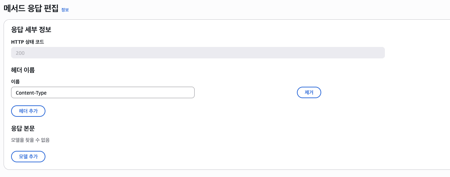450x177 pixels.
Task: Click the HTTP status code 200 field
Action: (198, 53)
